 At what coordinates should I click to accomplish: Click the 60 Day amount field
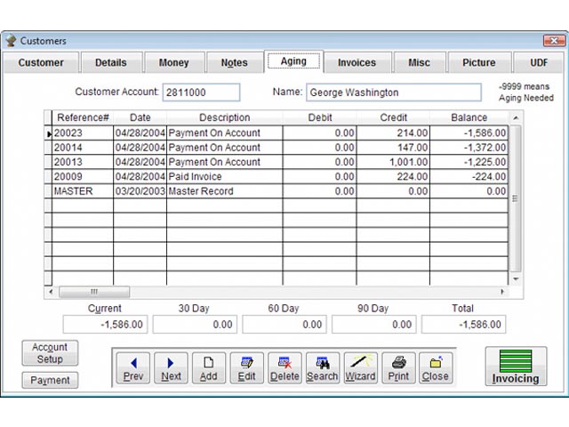[x=284, y=324]
